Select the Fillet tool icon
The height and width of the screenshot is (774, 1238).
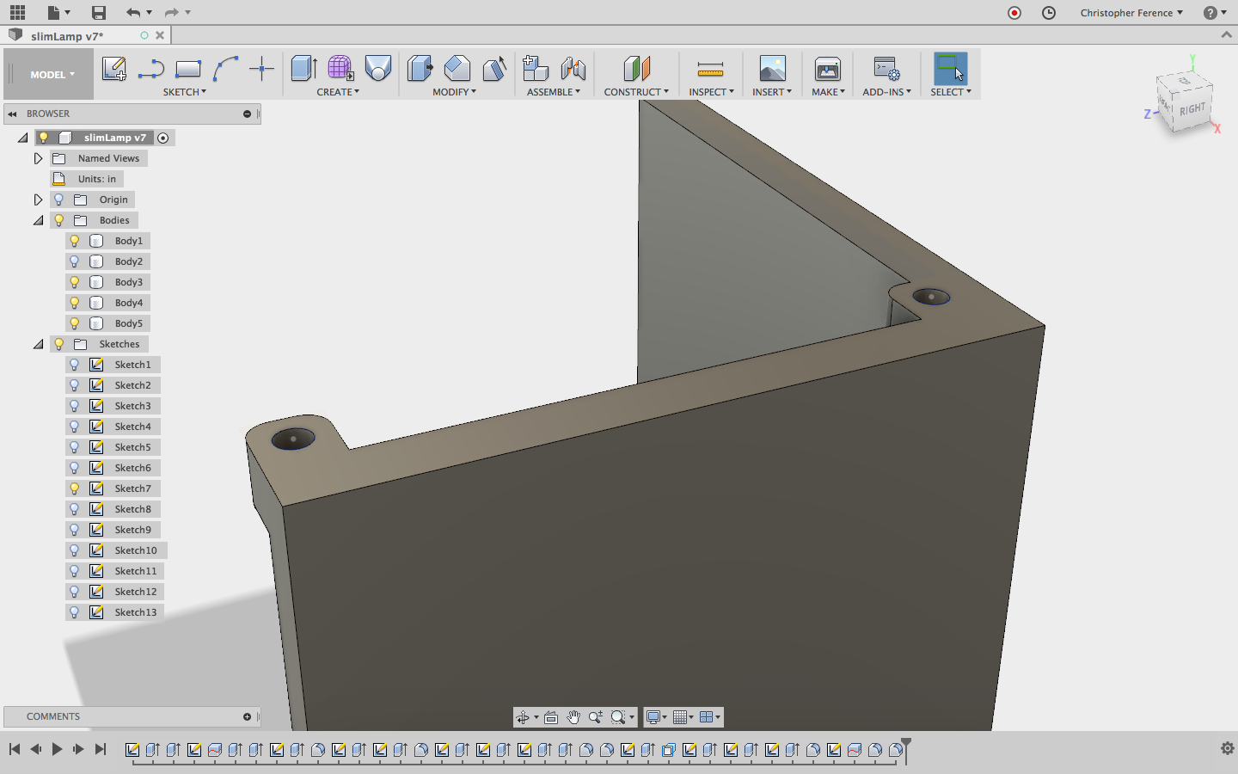tap(457, 69)
